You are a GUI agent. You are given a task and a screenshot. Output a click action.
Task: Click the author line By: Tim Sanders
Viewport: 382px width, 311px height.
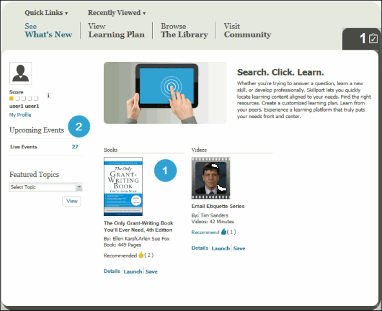tap(210, 216)
